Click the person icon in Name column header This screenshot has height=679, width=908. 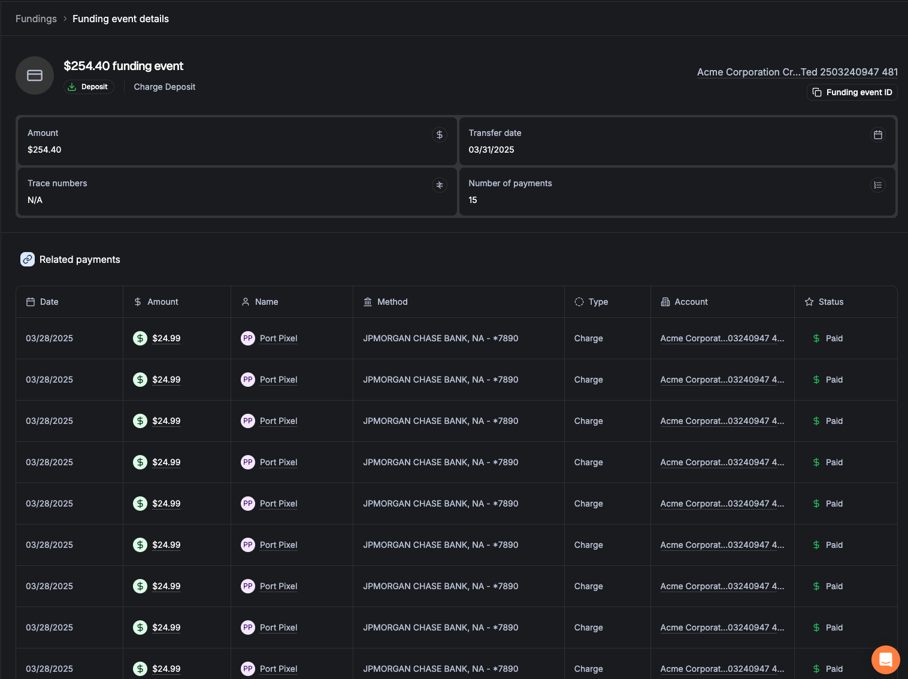246,302
